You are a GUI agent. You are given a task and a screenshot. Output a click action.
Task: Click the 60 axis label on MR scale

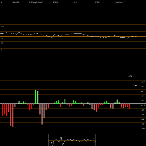[142, 91]
